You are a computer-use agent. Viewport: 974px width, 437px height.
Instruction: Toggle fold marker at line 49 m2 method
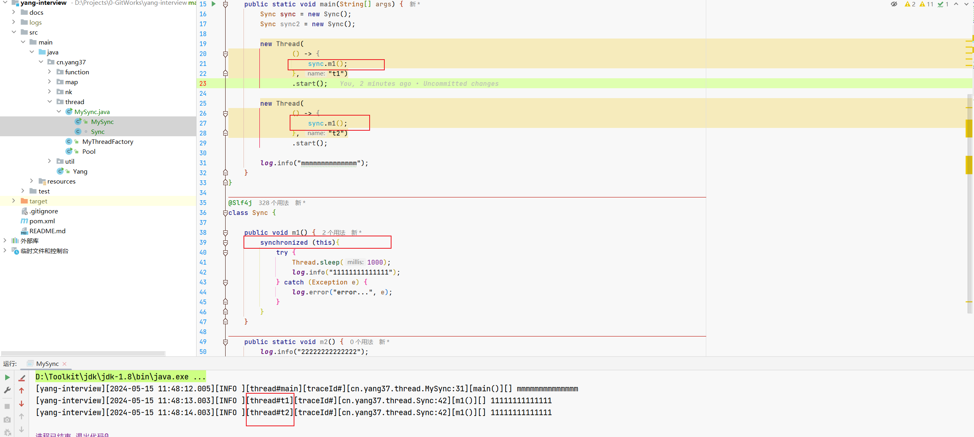(x=226, y=342)
